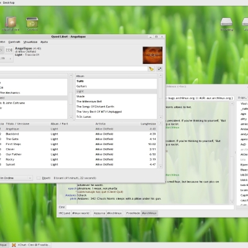Viewport: 248px width, 248px height.
Task: Click the Album pane column header
Action: tap(116, 76)
